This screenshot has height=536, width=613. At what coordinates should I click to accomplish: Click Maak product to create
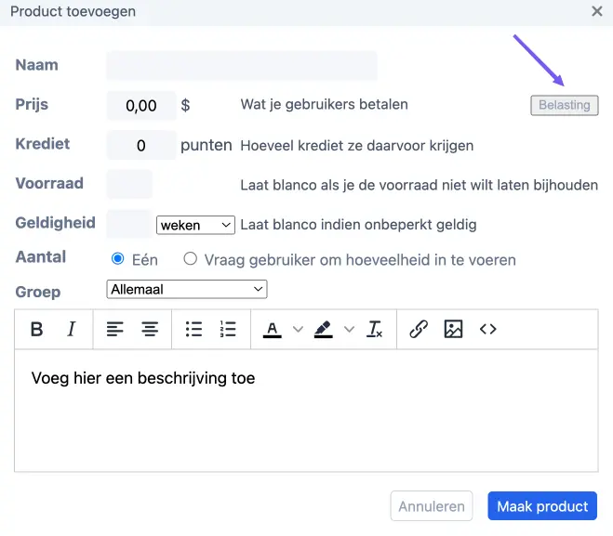542,506
